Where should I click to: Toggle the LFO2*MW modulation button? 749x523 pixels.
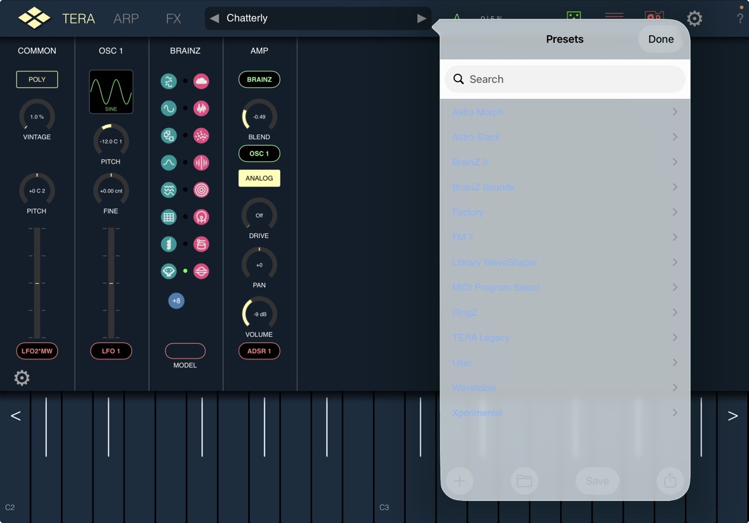37,351
